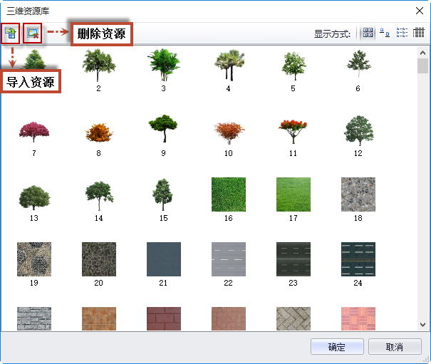Switch to small icon display mode

point(385,33)
